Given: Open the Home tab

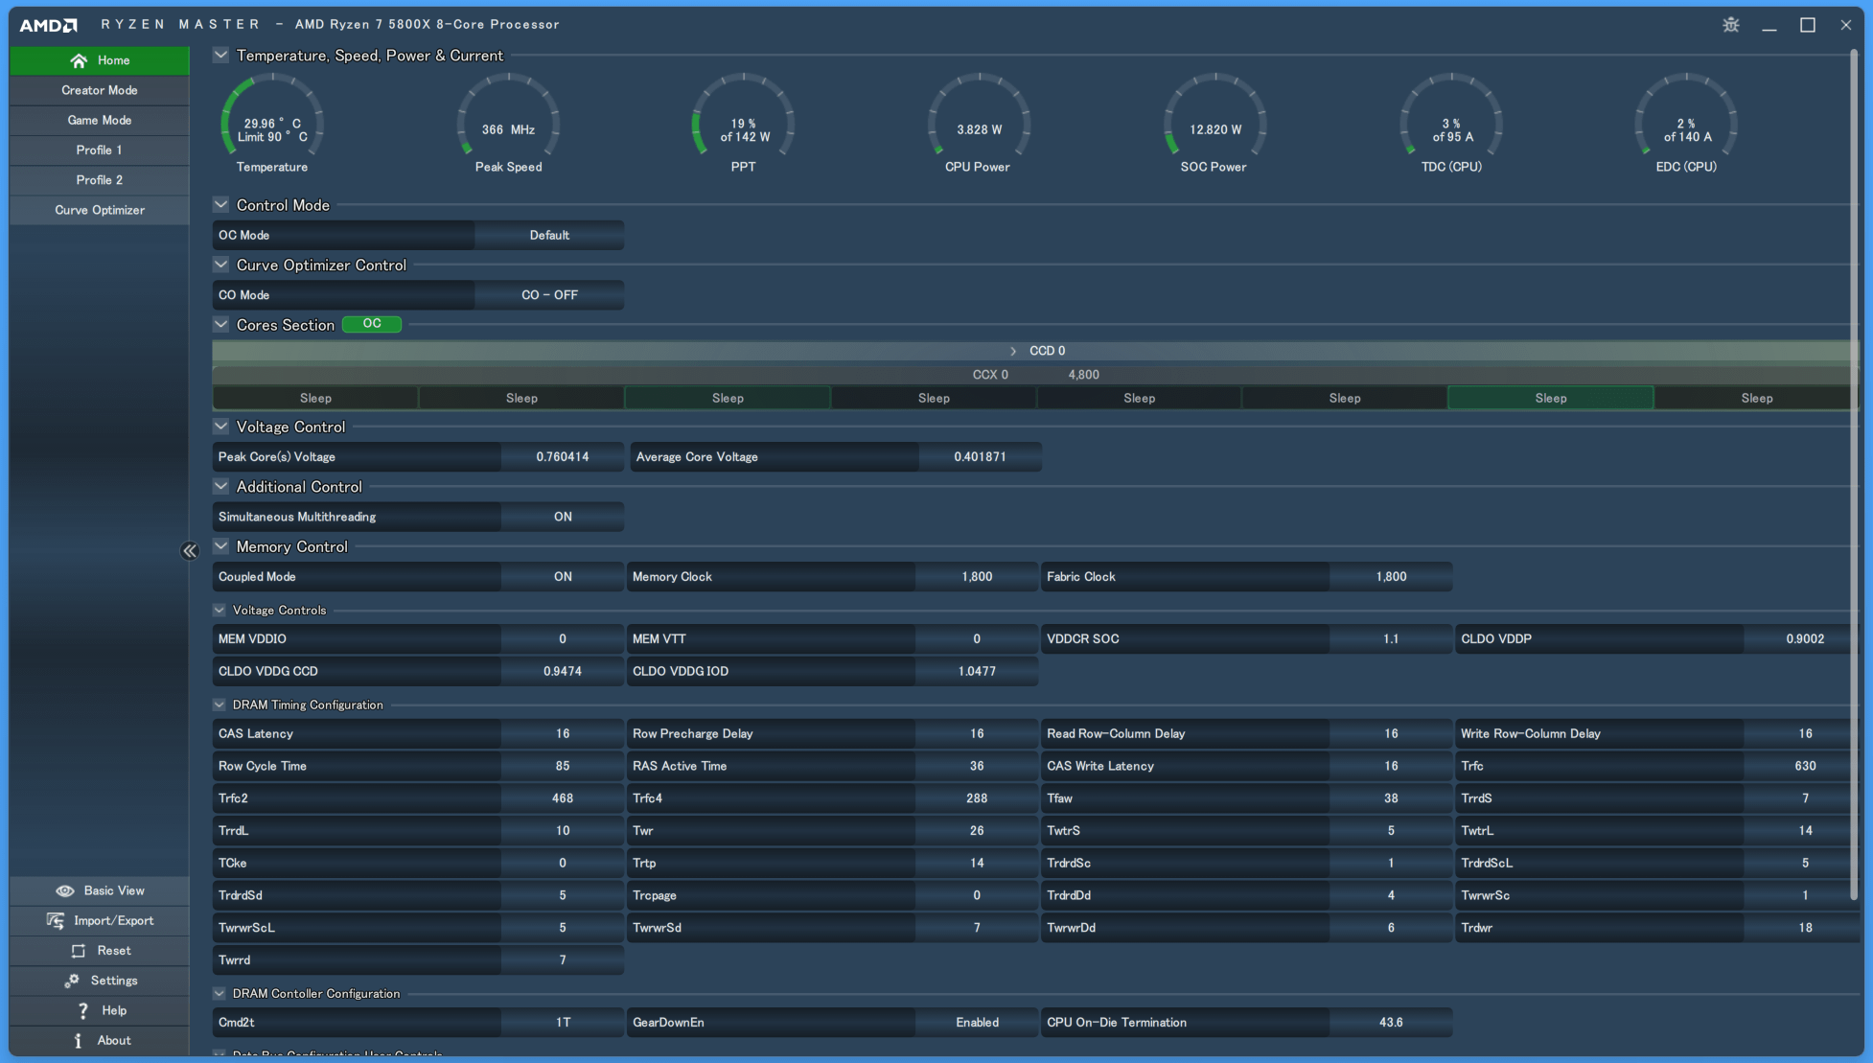Looking at the screenshot, I should point(100,60).
